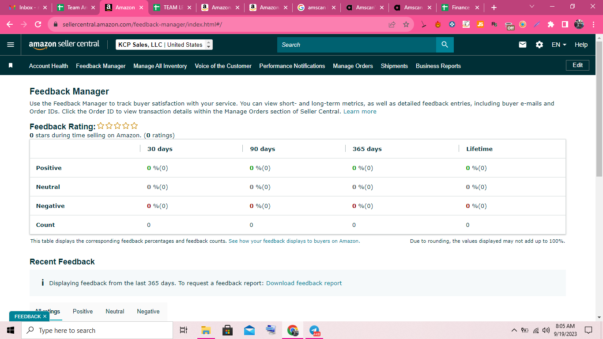This screenshot has height=339, width=603.
Task: Toggle the browser side panel
Action: click(565, 25)
